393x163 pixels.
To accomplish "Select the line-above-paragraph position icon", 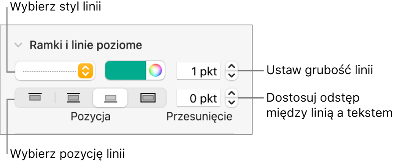I will click(x=35, y=98).
